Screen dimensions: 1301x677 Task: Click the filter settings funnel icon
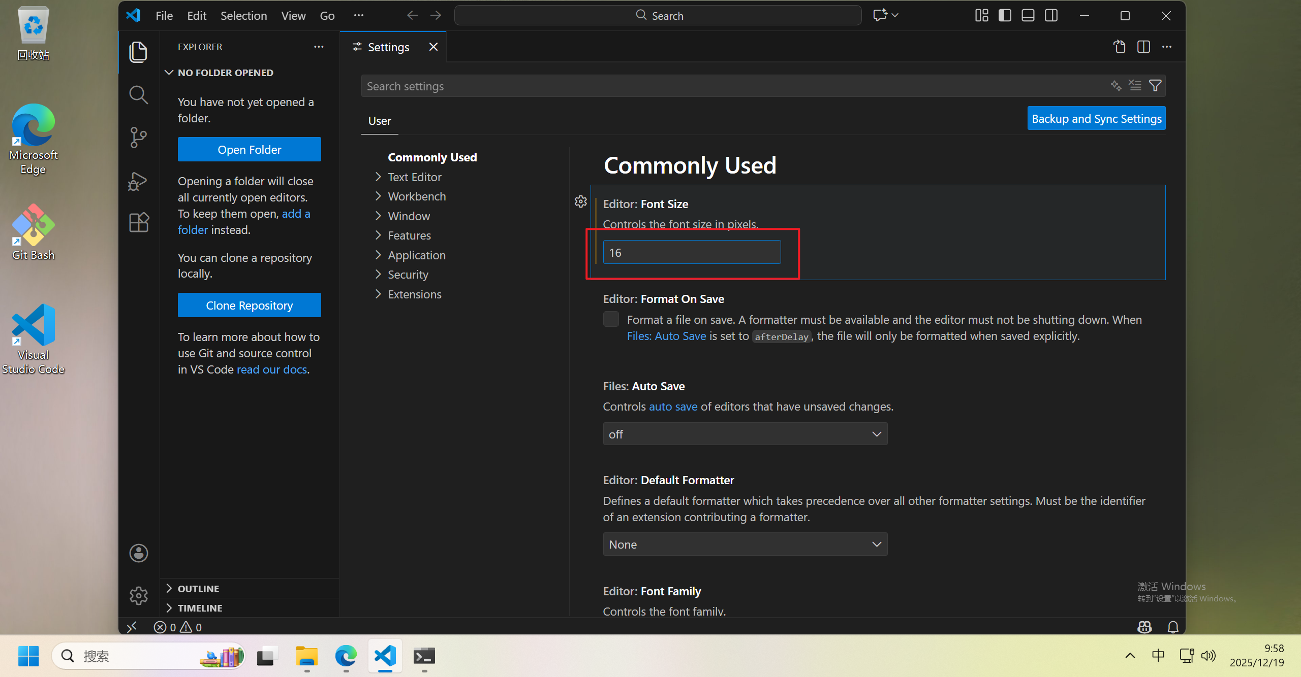1155,86
